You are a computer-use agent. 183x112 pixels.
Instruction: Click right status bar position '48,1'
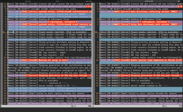(164, 106)
